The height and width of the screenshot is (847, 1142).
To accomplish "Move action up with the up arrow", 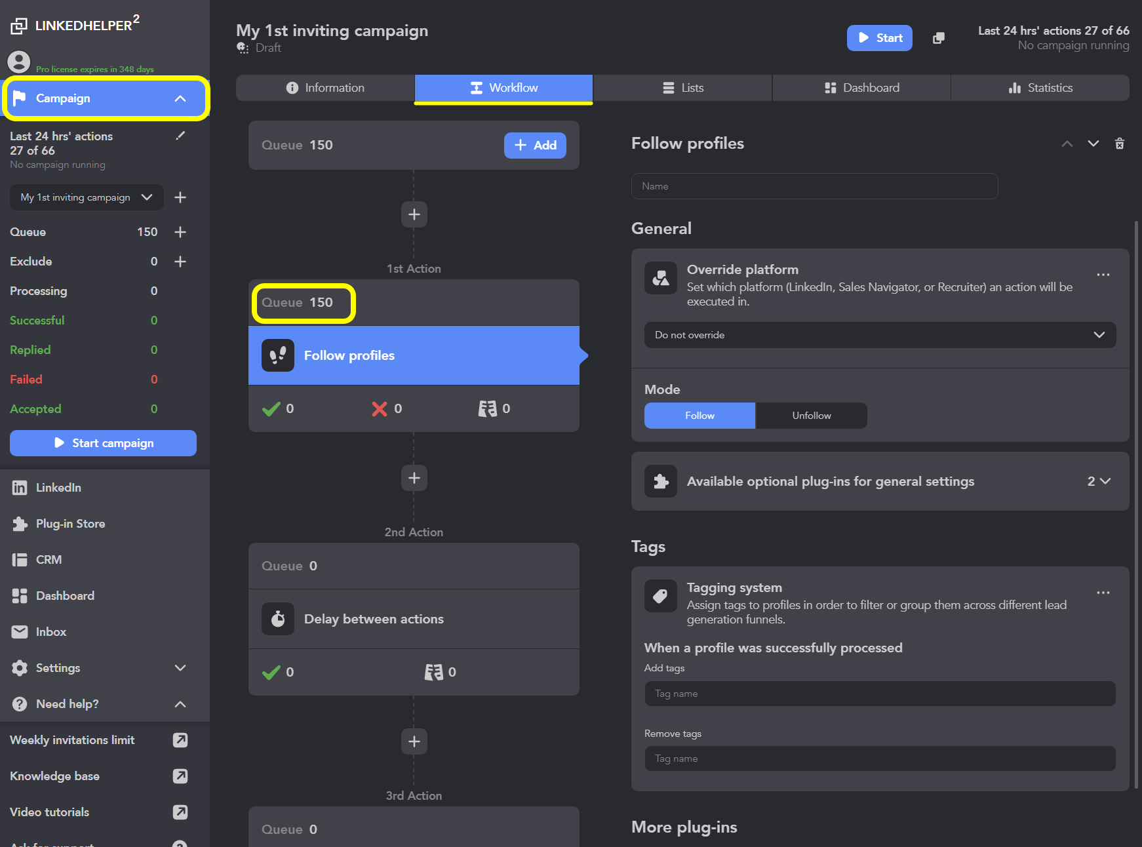I will pos(1067,144).
